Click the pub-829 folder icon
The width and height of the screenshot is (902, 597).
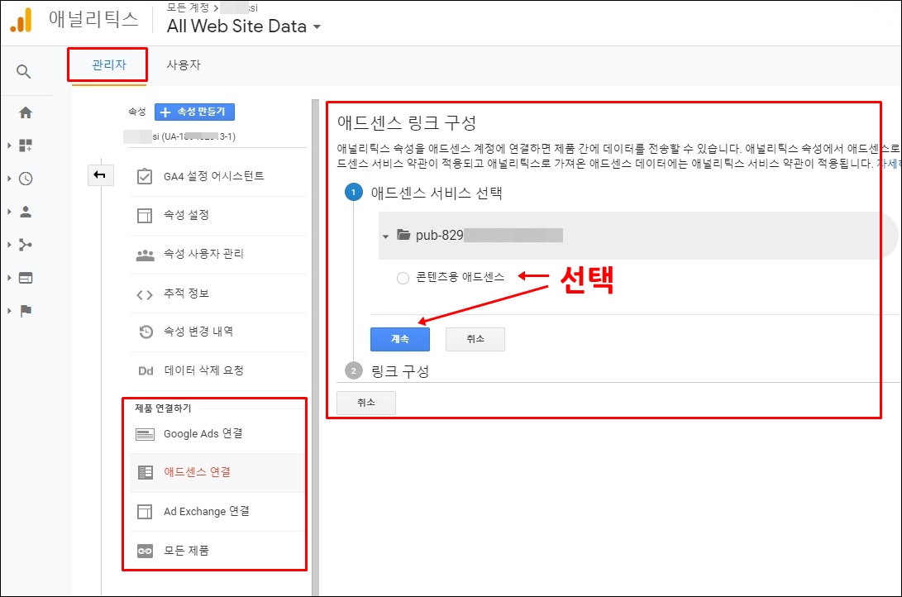(x=403, y=235)
